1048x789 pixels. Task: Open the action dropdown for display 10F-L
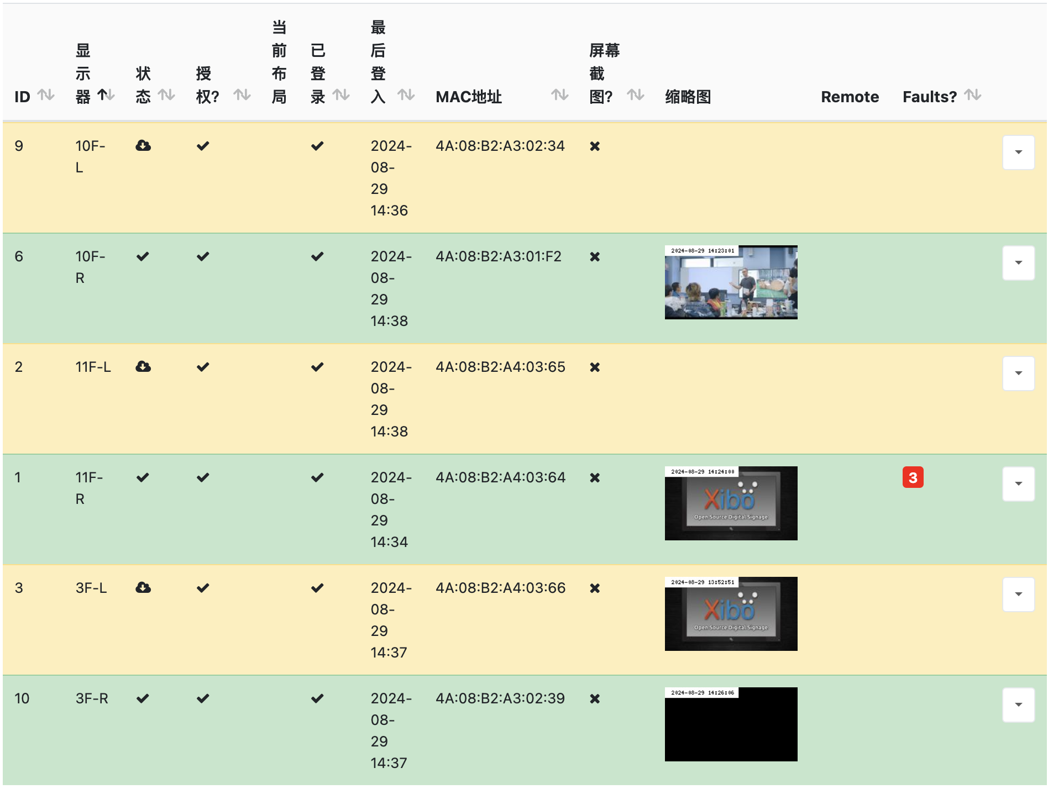tap(1018, 152)
